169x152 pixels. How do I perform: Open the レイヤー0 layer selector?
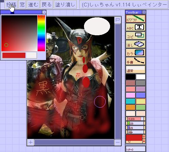pos(135,149)
